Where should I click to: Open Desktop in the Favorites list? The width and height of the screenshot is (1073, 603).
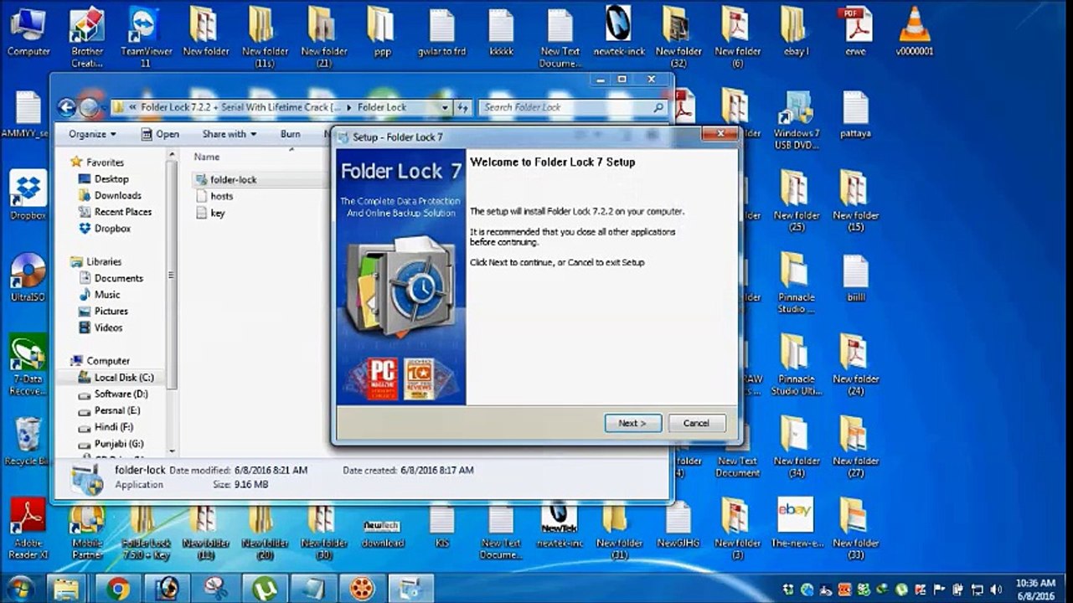103,179
